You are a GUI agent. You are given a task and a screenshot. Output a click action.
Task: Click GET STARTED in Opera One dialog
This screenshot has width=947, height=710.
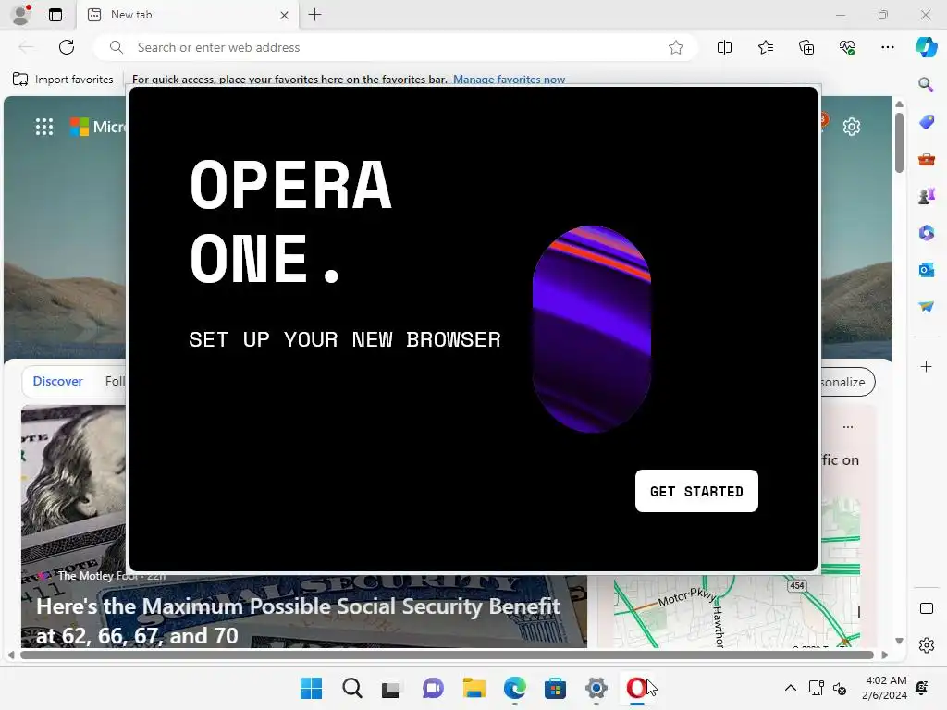coord(696,491)
